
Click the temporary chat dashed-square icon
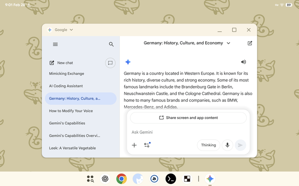[x=110, y=63]
